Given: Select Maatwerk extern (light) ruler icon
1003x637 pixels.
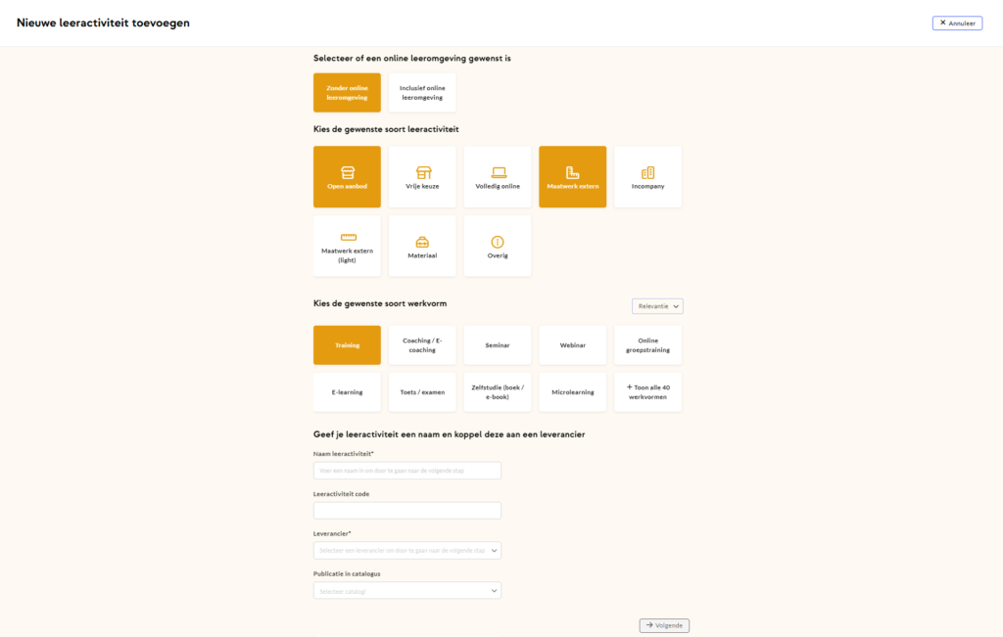Looking at the screenshot, I should pos(348,237).
